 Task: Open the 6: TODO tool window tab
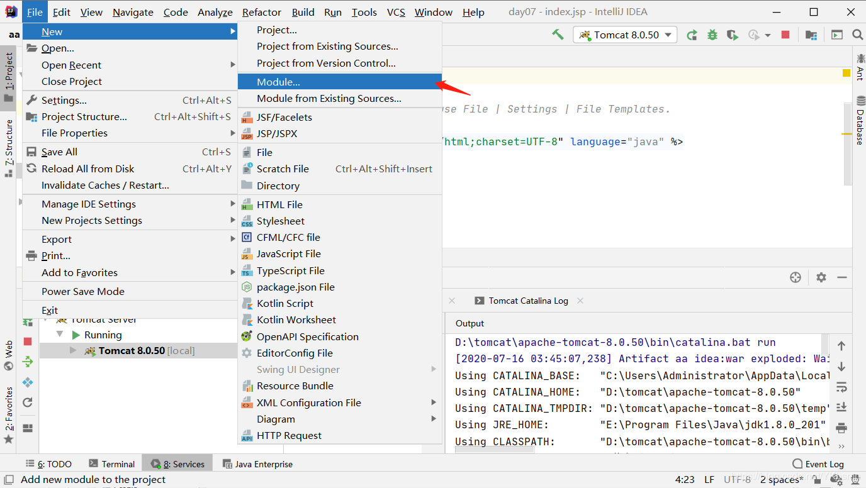(48, 464)
